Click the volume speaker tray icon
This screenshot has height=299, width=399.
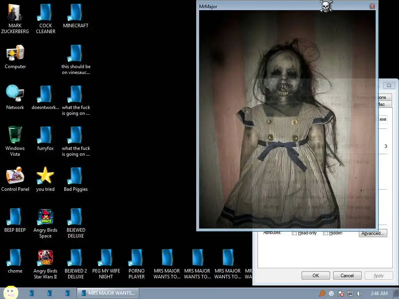pyautogui.click(x=359, y=294)
